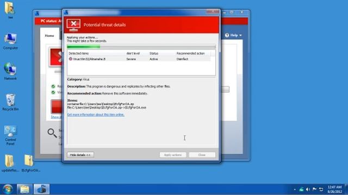Click the red monitor threat icon in dialog header

(74, 25)
